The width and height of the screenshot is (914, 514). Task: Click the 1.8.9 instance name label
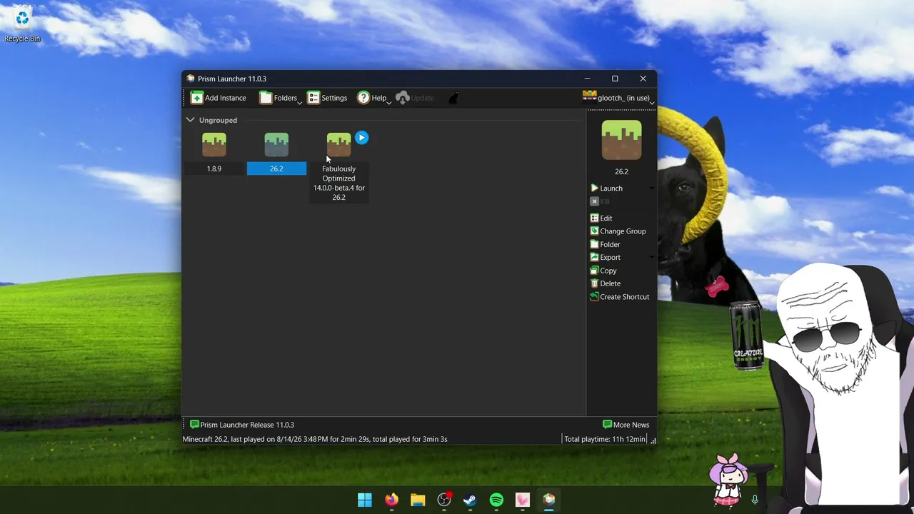(x=214, y=169)
